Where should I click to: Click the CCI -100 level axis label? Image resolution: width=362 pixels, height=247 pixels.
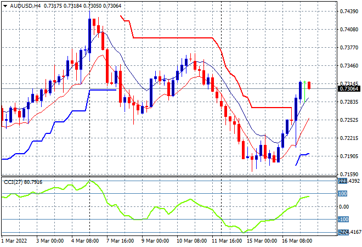coord(343,220)
